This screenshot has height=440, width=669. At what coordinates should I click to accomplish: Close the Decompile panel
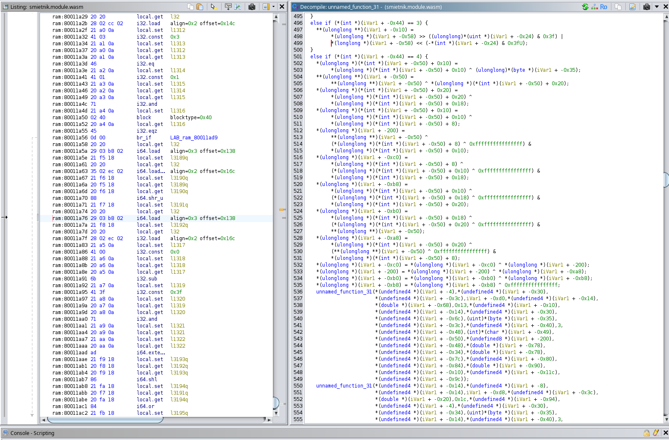665,7
